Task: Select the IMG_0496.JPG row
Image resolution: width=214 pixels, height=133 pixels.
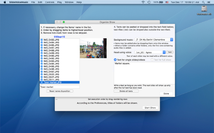Action: (x=60, y=69)
